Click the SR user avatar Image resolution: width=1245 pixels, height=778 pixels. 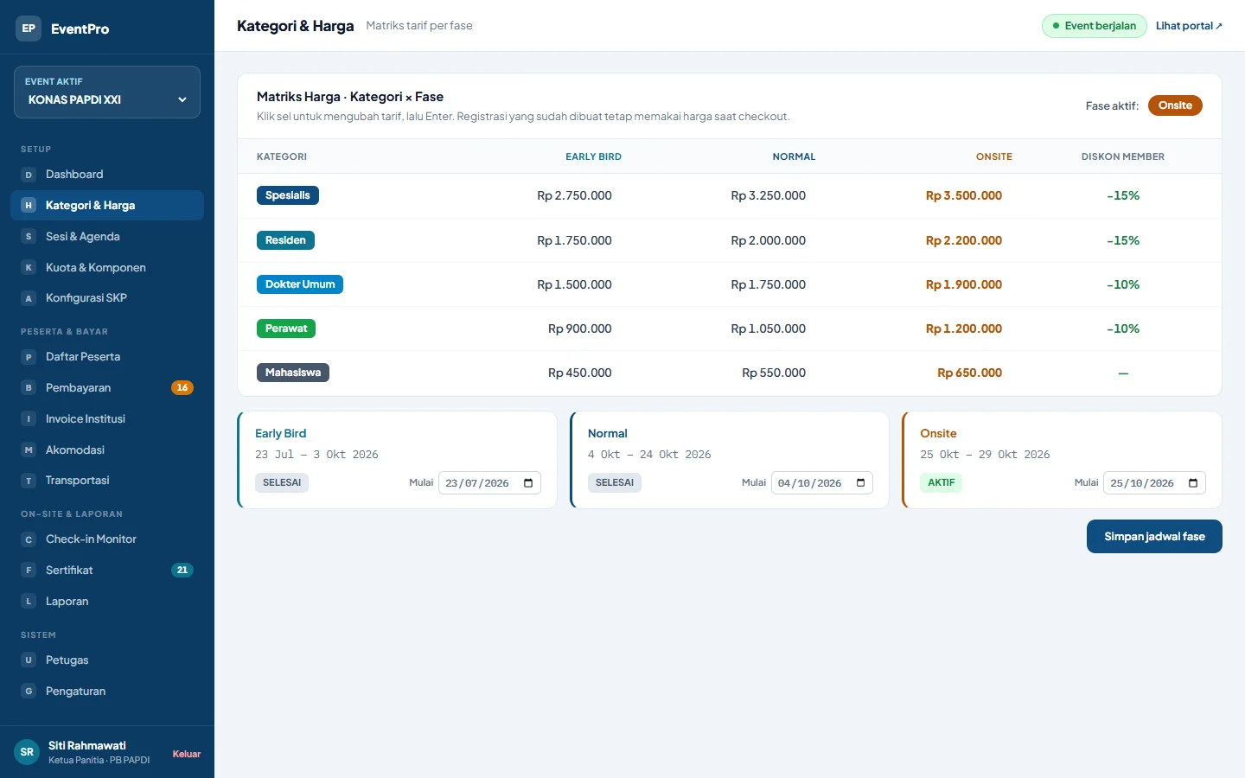pyautogui.click(x=27, y=752)
